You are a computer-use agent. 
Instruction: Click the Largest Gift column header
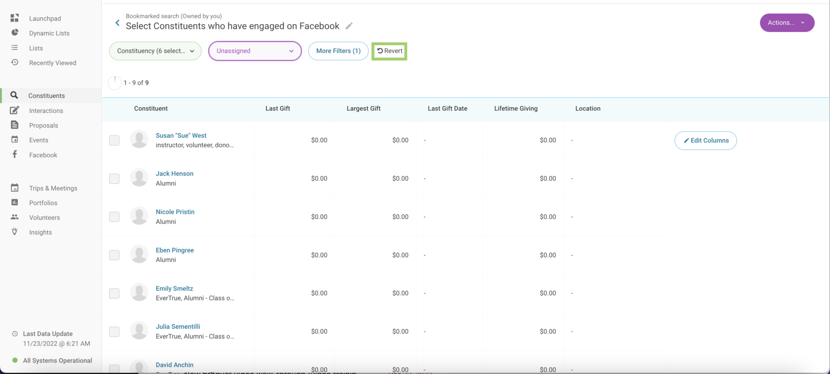pyautogui.click(x=363, y=109)
